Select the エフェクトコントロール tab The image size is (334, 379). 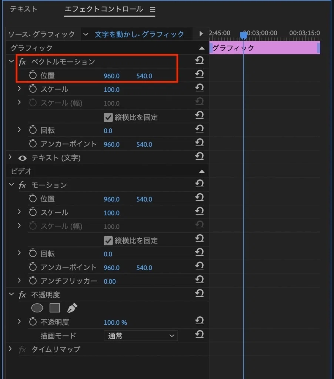pos(104,9)
